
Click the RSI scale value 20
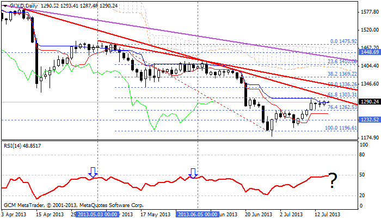pyautogui.click(x=362, y=196)
